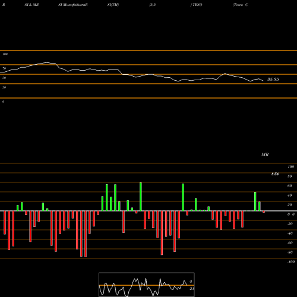Click the "MR" panel title
This screenshot has height=297, width=297.
coord(265,154)
